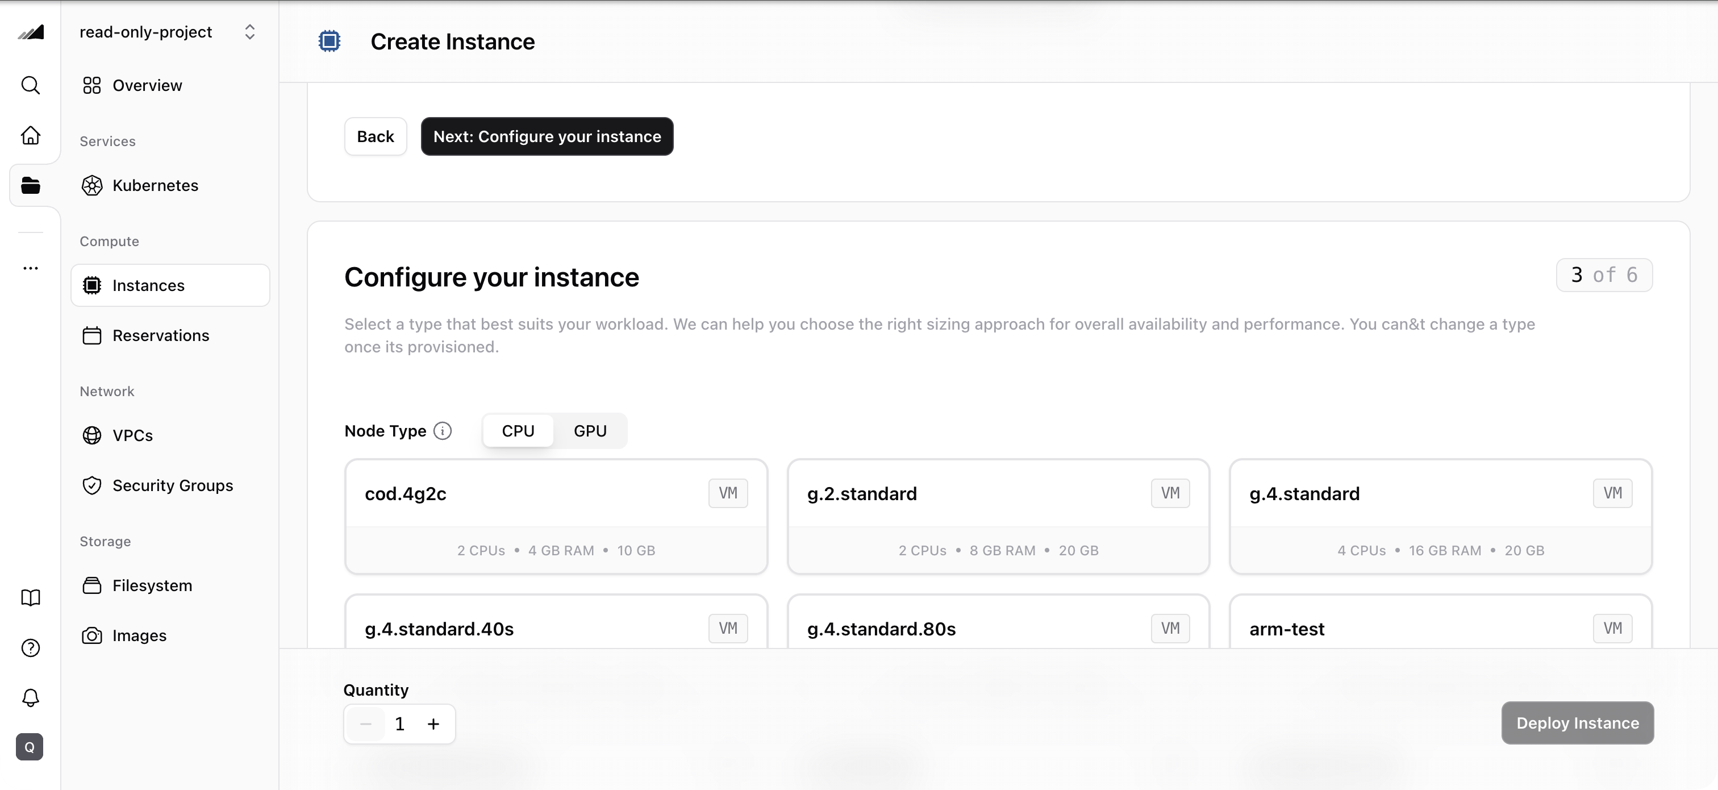Click Next: Configure your instance
The width and height of the screenshot is (1718, 790).
point(547,137)
